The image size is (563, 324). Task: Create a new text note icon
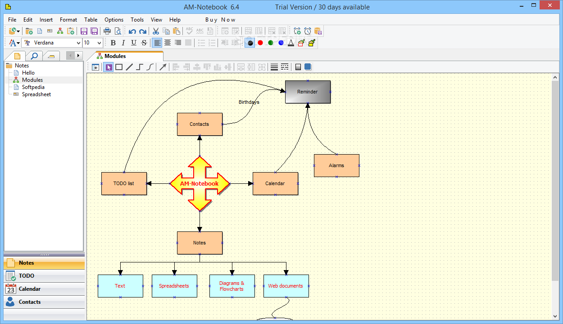[40, 31]
